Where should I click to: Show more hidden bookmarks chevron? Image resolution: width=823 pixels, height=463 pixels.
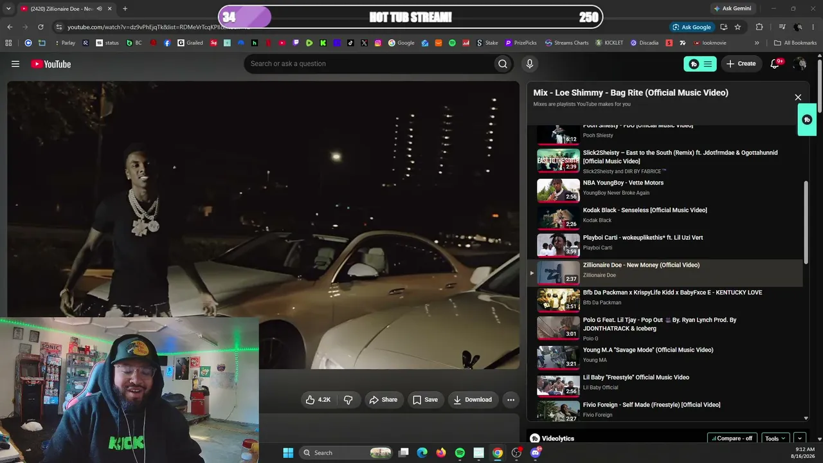(757, 43)
